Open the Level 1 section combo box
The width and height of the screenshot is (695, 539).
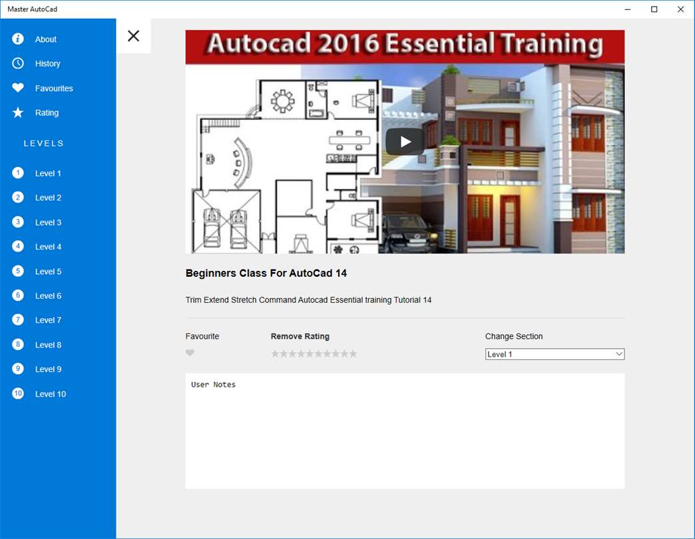click(x=555, y=354)
